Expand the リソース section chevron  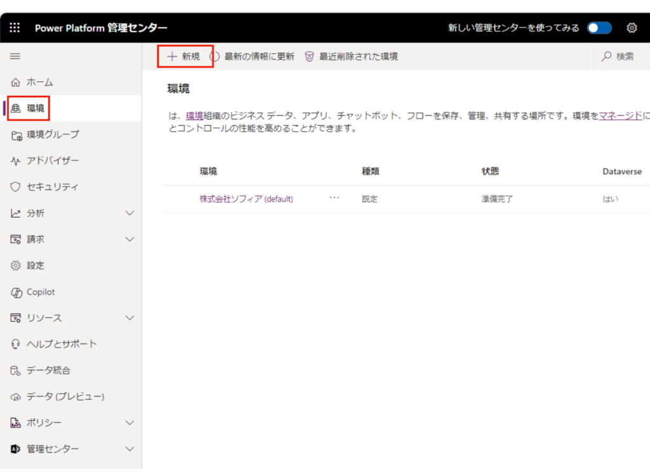pyautogui.click(x=129, y=318)
